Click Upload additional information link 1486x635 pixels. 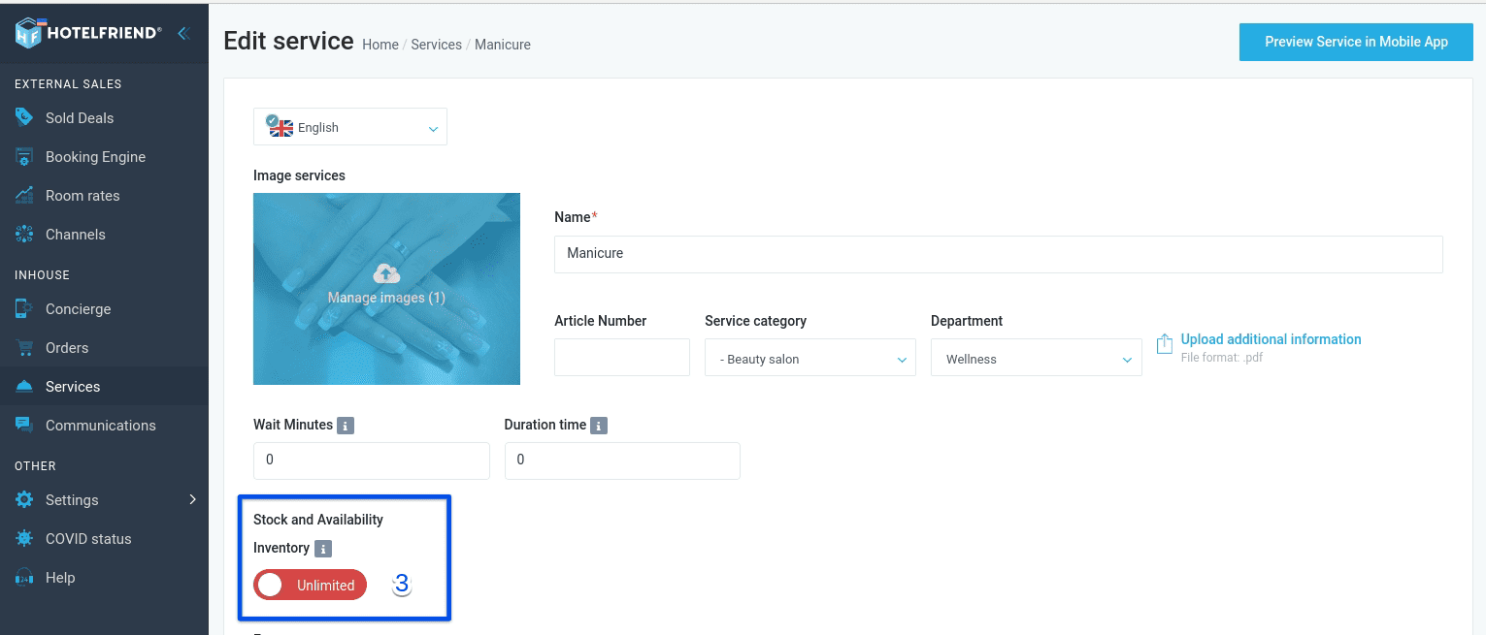(1271, 339)
